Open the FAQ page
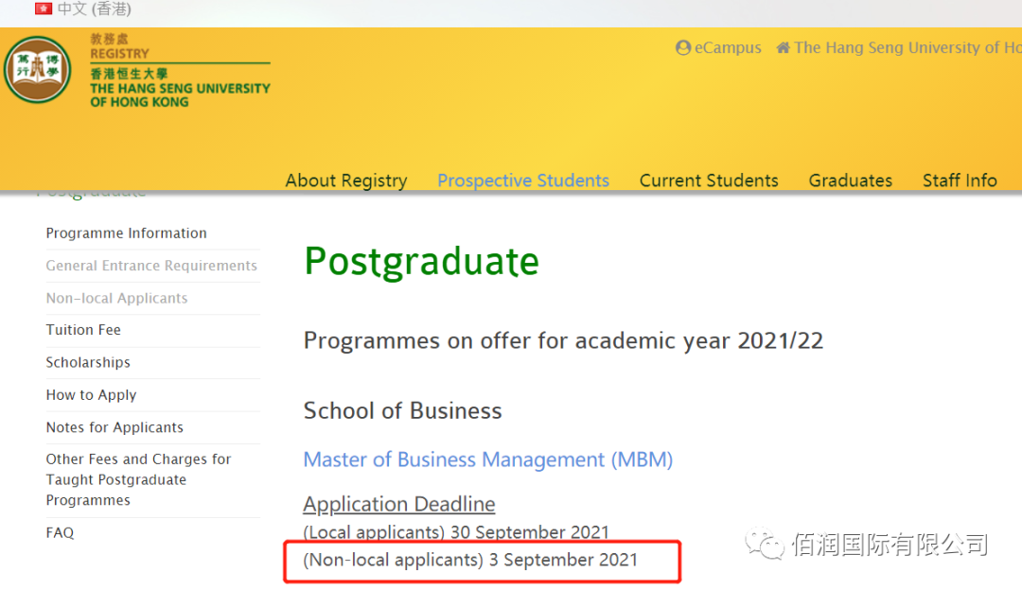Image resolution: width=1022 pixels, height=589 pixels. click(60, 532)
